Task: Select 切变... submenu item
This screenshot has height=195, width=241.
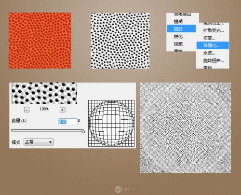Action: pos(209,38)
